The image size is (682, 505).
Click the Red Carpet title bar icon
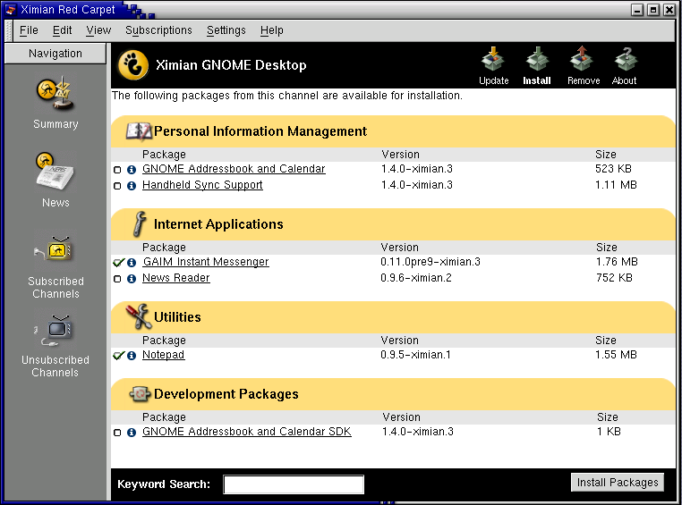coord(11,10)
